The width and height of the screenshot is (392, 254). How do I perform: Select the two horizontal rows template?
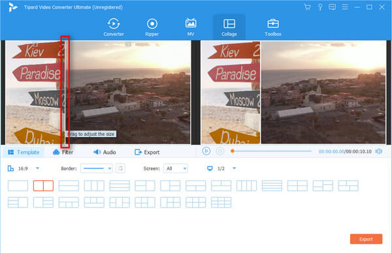69,186
